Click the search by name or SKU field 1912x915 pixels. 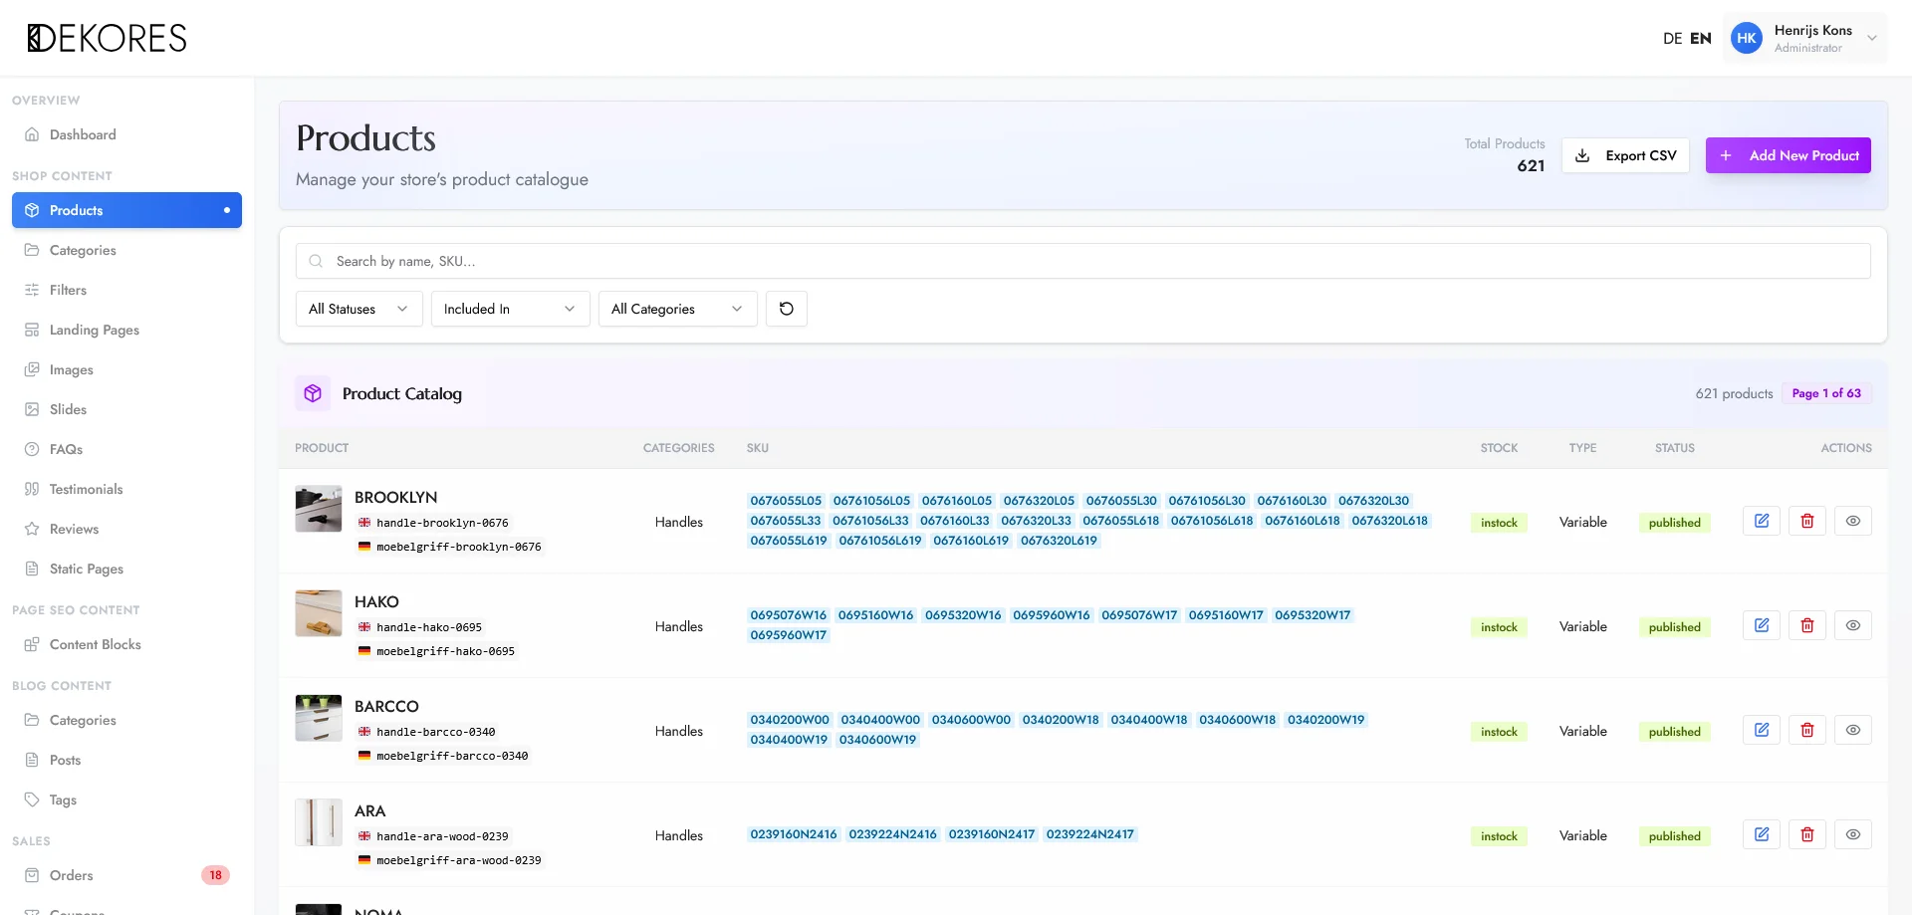point(1082,261)
